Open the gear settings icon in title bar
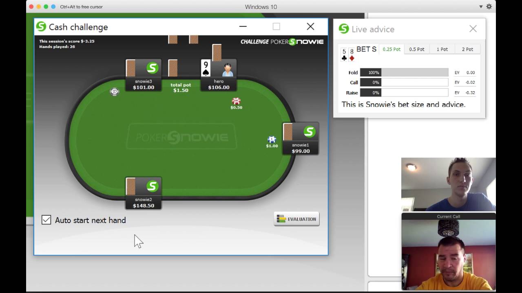The image size is (522, 293). coord(489,7)
